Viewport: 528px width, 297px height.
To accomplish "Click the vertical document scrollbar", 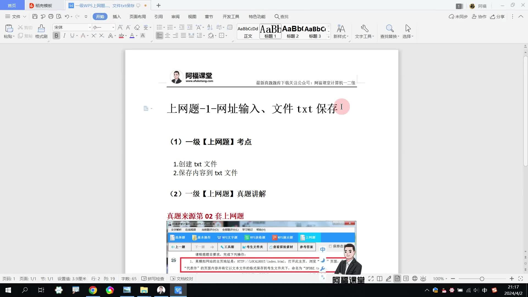I will 525,110.
